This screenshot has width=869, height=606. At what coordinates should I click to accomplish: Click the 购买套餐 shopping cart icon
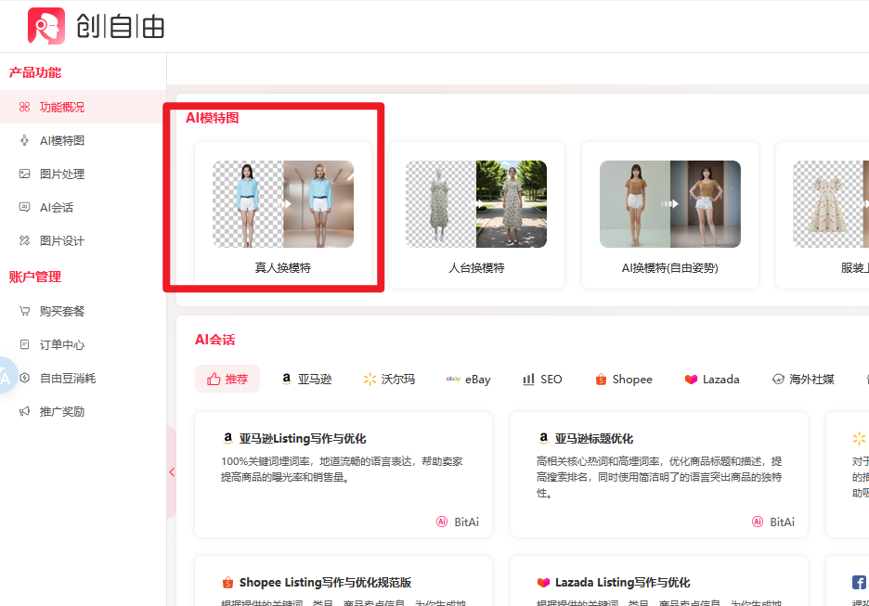24,311
